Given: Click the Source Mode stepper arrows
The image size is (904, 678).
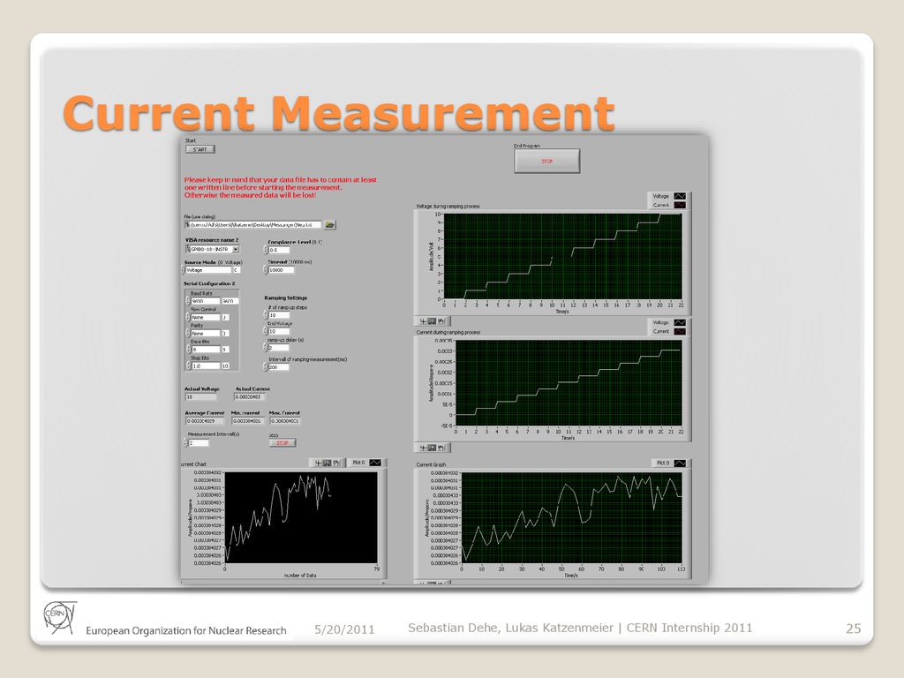Looking at the screenshot, I should (x=183, y=270).
